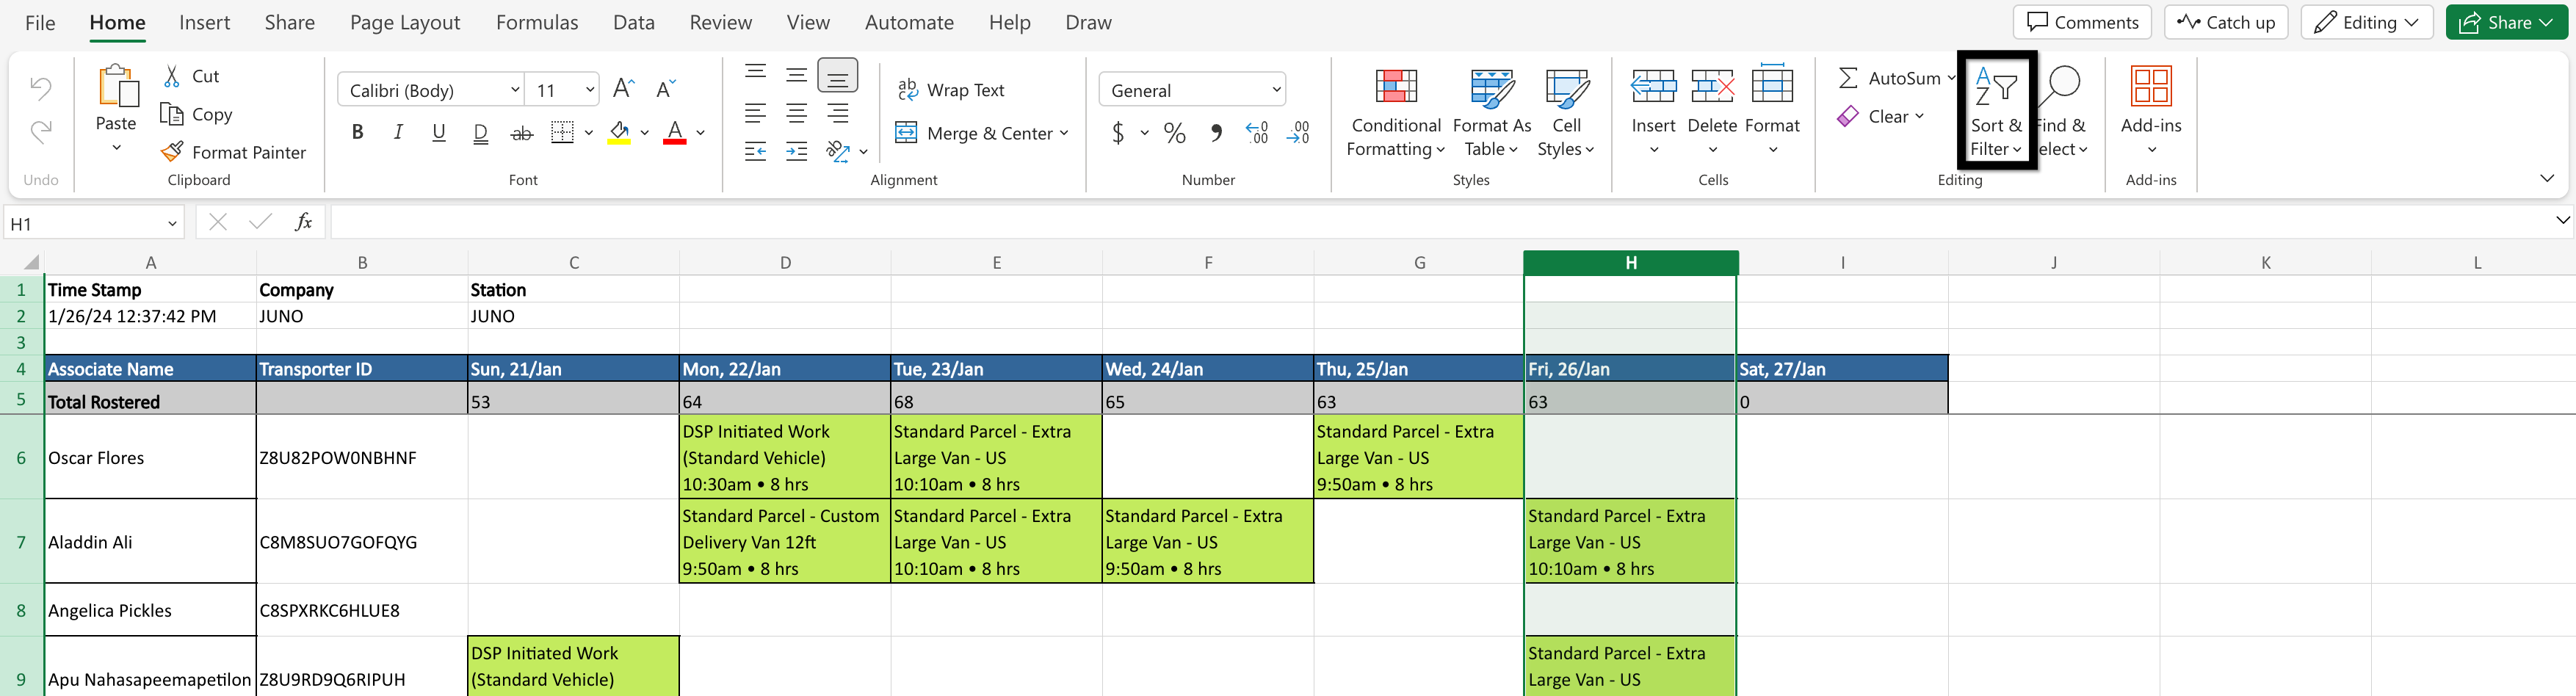Expand the Name Box dropdown
Image resolution: width=2576 pixels, height=696 pixels.
172,223
